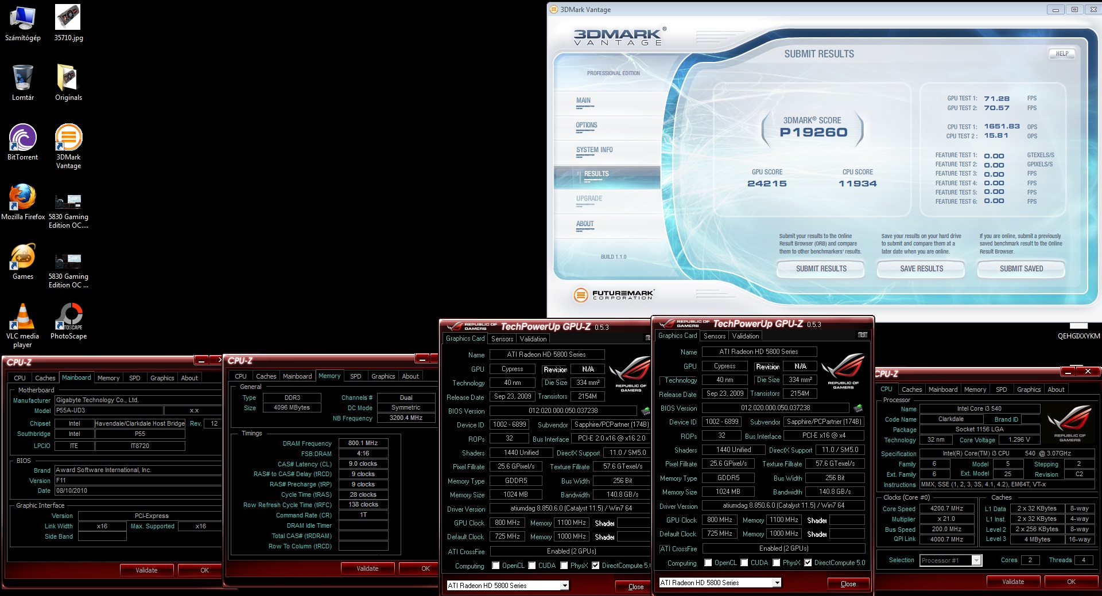Screen dimensions: 1102x596
Task: Select the VLC media player desktop icon
Action: click(x=22, y=325)
